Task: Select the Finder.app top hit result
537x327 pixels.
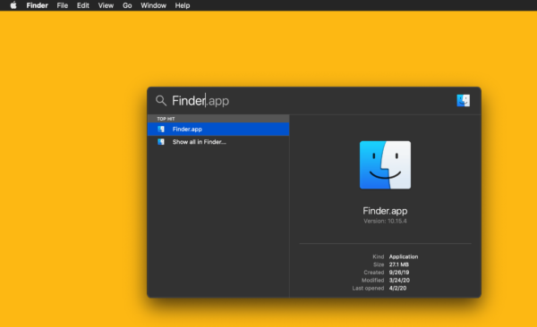Action: pos(218,130)
